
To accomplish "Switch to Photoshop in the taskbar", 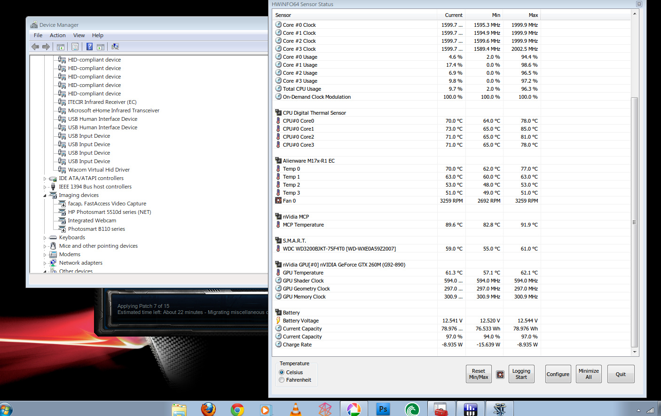I will pyautogui.click(x=383, y=409).
